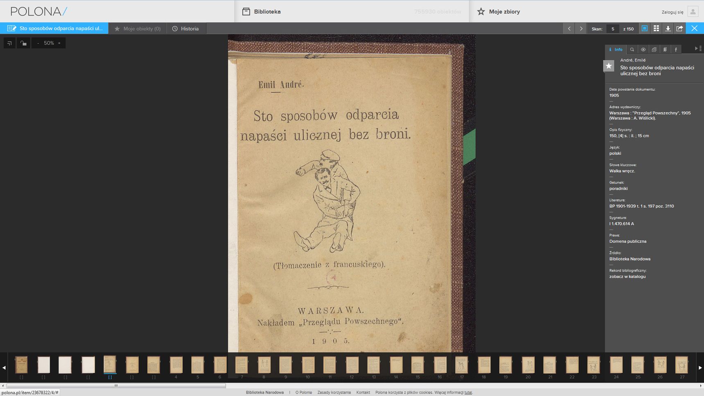Click the source 'Biblioteka Narodowa' in panel

pos(630,259)
